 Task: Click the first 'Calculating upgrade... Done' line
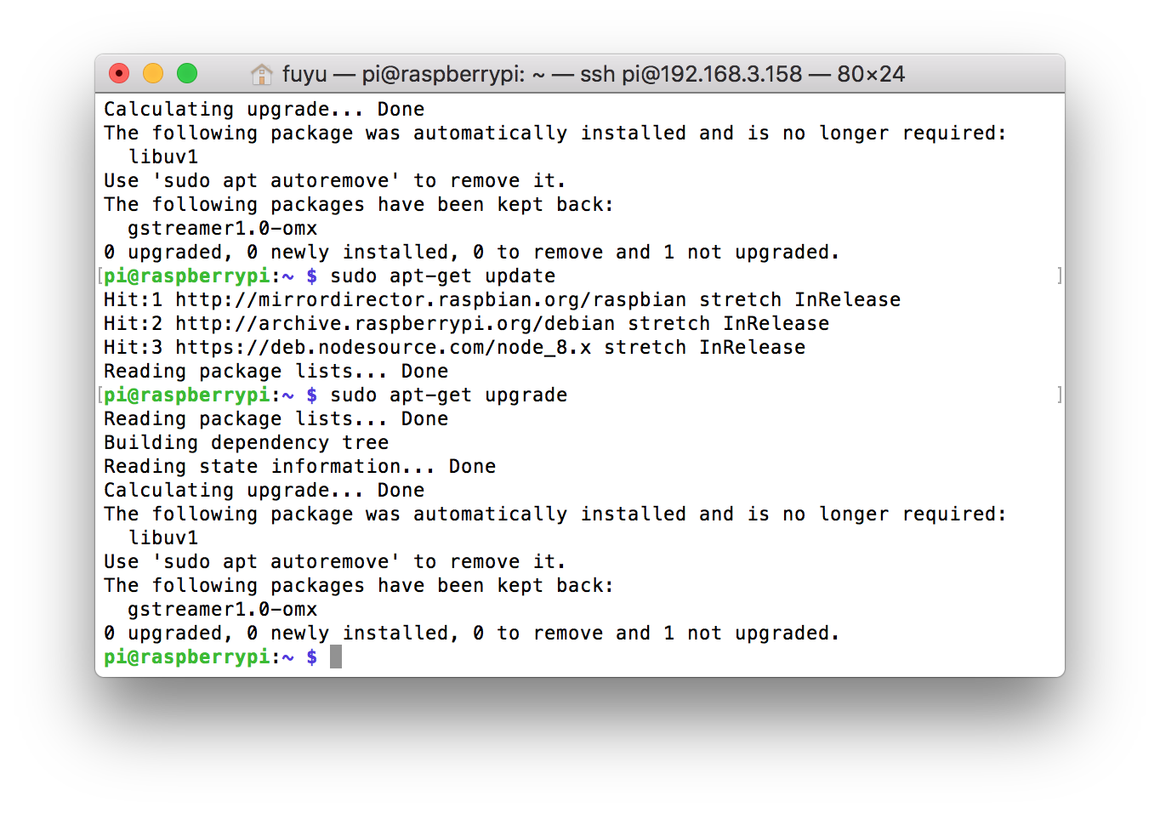(x=264, y=110)
